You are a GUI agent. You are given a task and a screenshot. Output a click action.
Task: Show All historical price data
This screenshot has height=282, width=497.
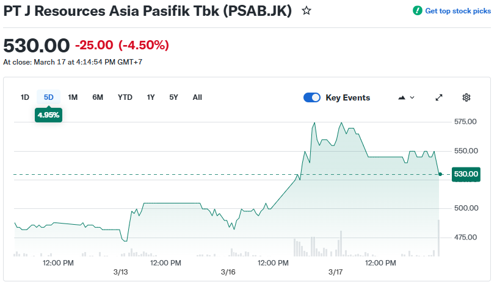197,97
